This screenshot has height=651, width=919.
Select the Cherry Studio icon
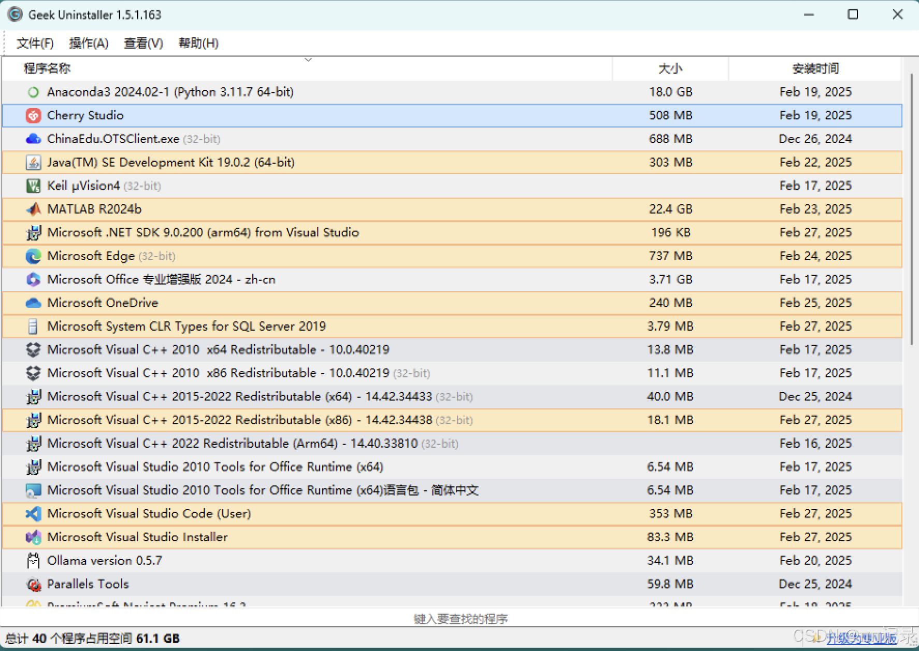[x=33, y=116]
